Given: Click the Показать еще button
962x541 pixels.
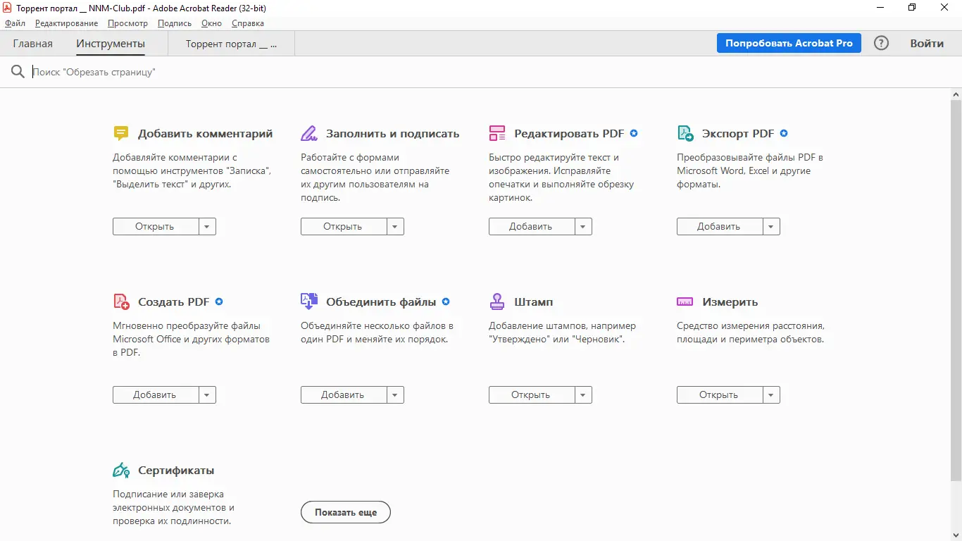Looking at the screenshot, I should [x=345, y=512].
